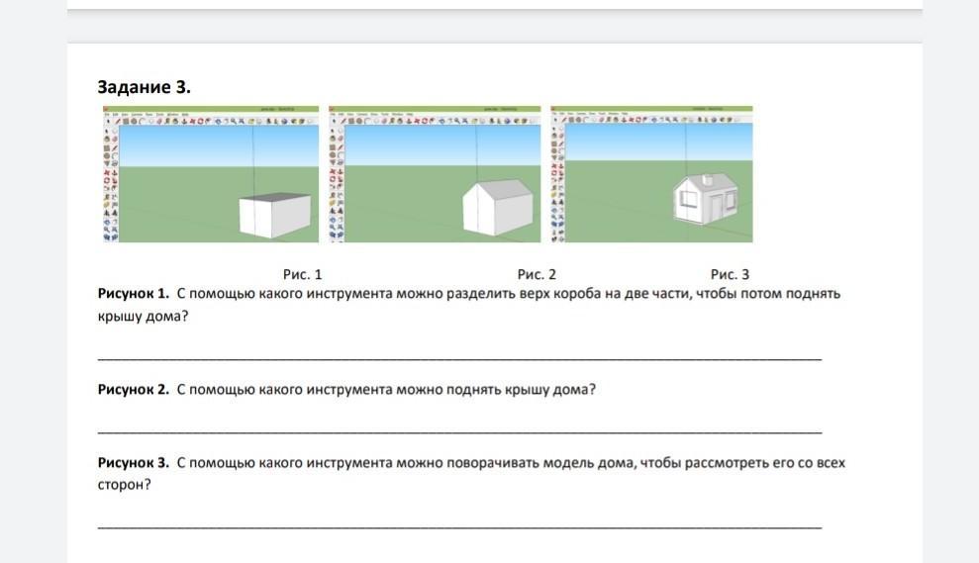Click the white box model in Figure 1
The width and height of the screenshot is (979, 563).
(x=275, y=216)
